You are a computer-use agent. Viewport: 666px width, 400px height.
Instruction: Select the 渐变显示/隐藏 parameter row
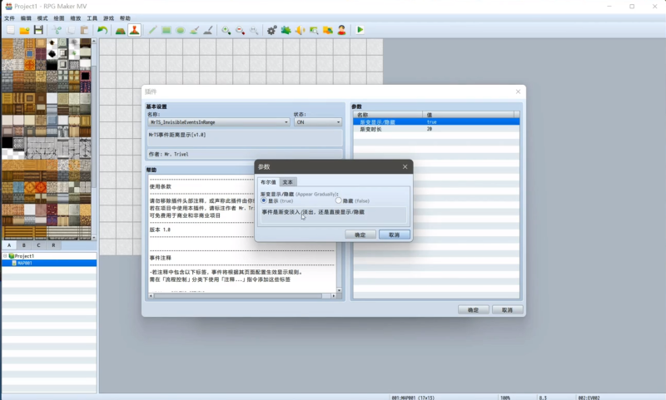coord(436,122)
